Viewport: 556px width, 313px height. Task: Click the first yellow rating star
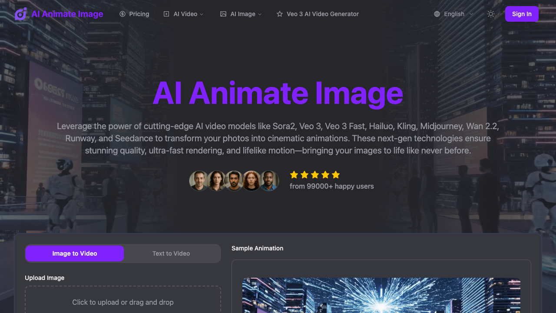click(x=294, y=175)
